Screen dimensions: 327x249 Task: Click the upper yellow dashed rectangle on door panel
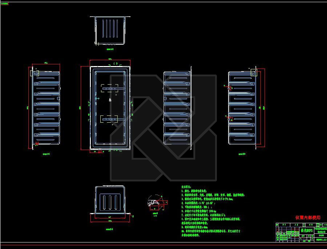(x=110, y=87)
